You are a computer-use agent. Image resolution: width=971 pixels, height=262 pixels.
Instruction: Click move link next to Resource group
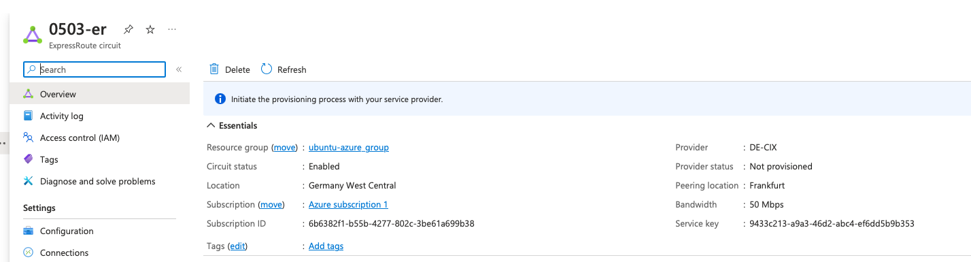285,147
